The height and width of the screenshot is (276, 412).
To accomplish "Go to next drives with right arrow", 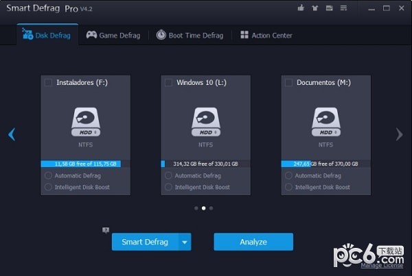I will 400,134.
